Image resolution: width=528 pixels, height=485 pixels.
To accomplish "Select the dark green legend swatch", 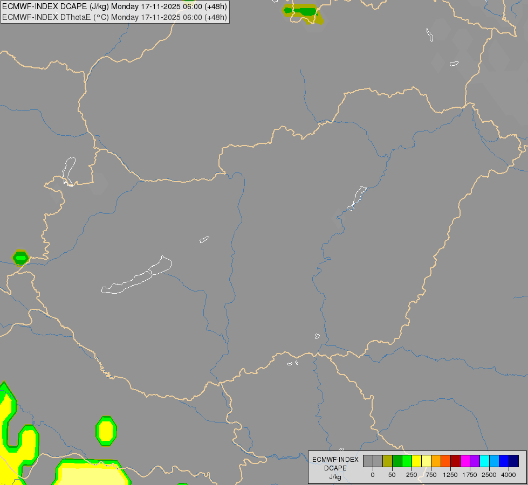I will tap(397, 461).
